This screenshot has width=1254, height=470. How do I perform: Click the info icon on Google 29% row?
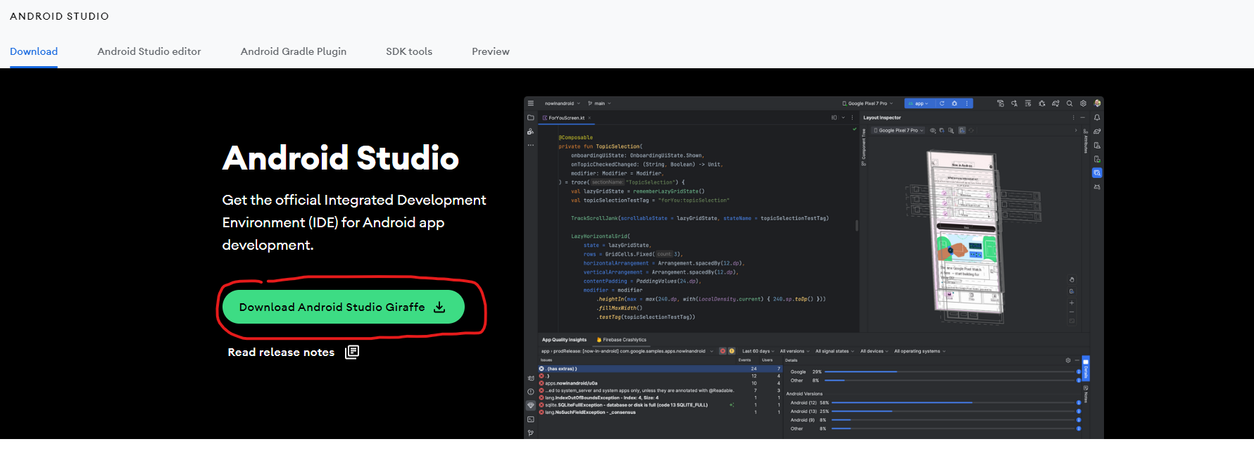tap(1079, 371)
